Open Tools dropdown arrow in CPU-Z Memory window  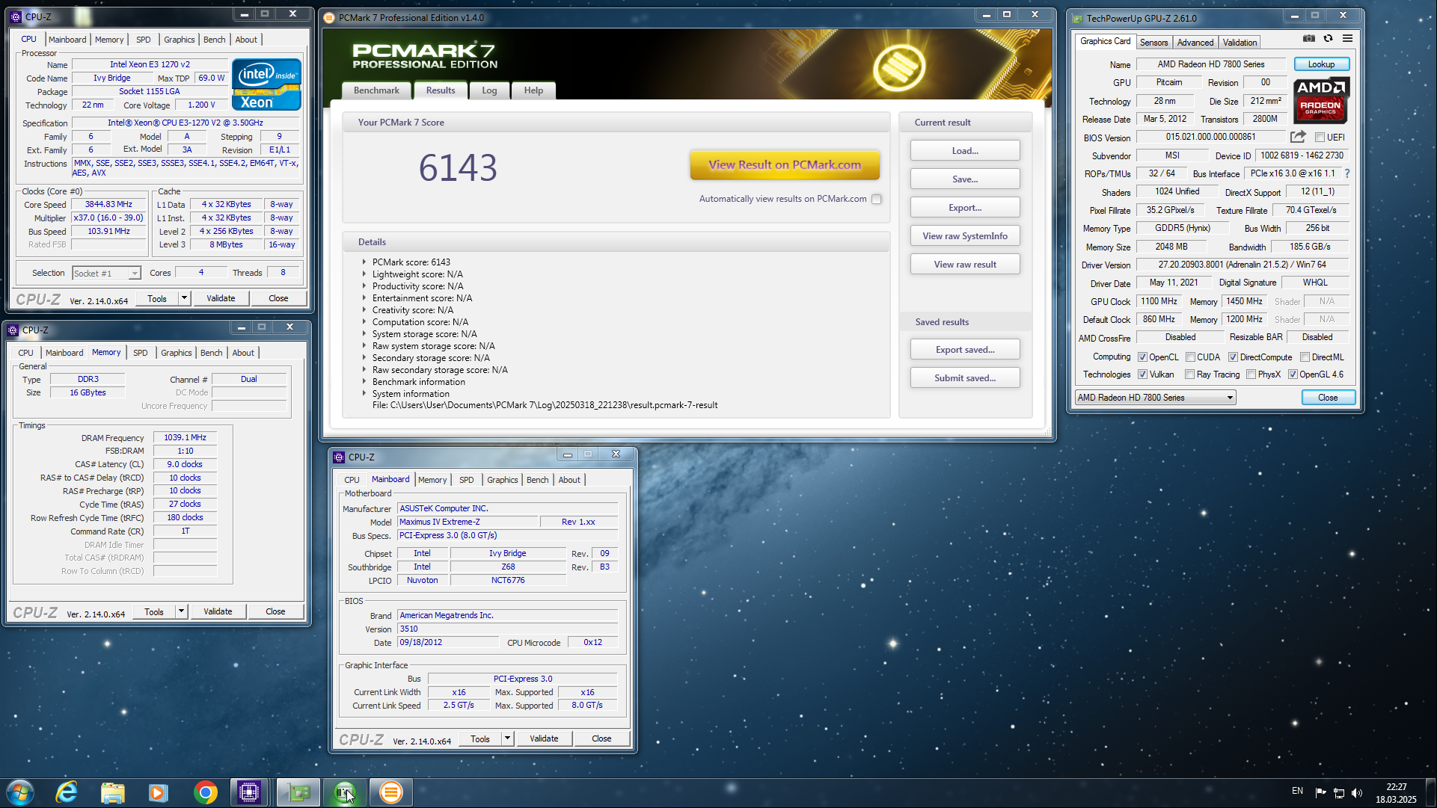pos(181,611)
